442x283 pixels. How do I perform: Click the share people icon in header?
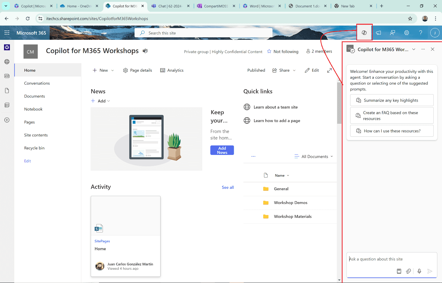coord(392,33)
